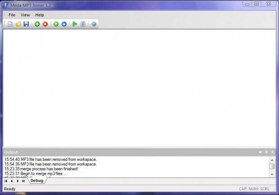Maximize the Meda MP3 Joiner window
The height and width of the screenshot is (195, 279).
pyautogui.click(x=256, y=4)
